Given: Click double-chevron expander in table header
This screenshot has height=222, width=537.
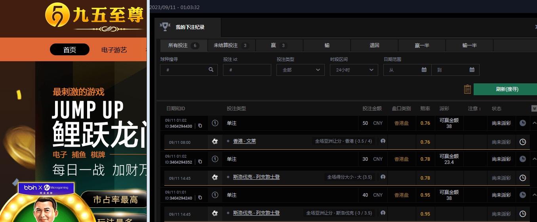Looking at the screenshot, I should pyautogui.click(x=534, y=109).
